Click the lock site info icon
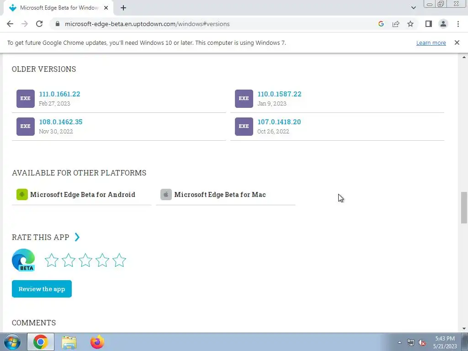 coord(58,24)
